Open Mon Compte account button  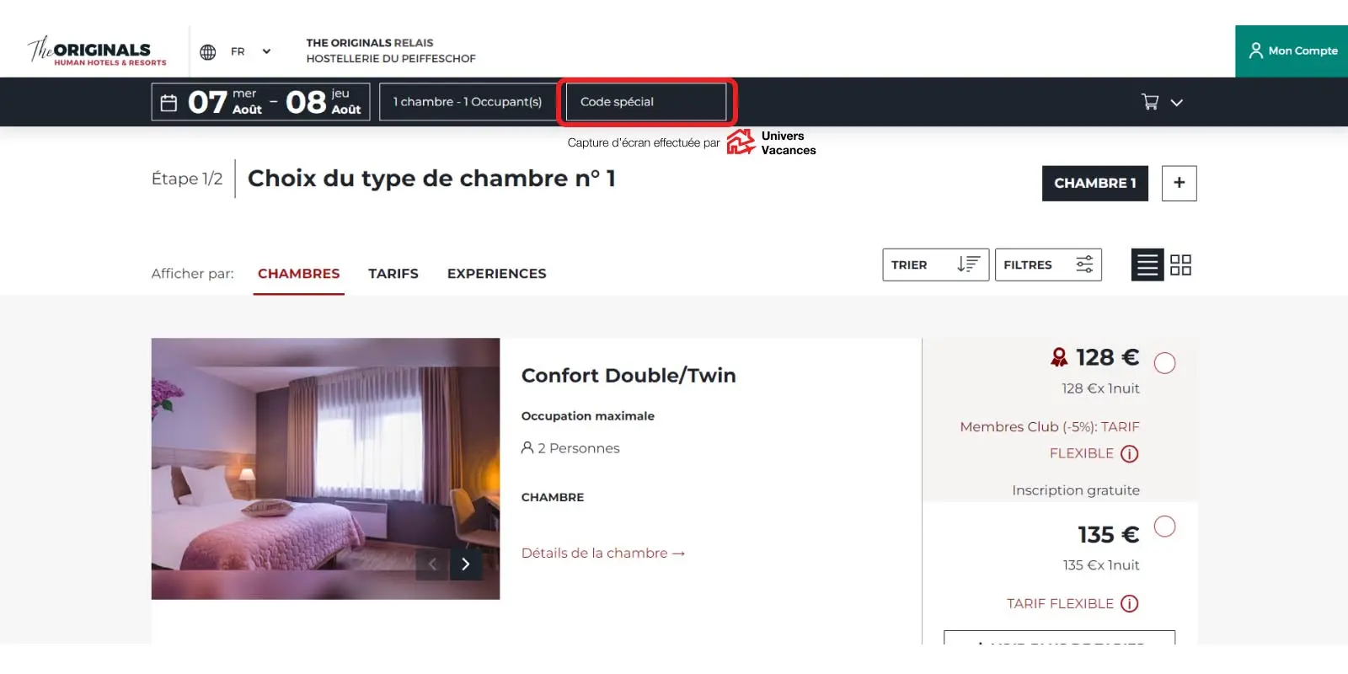pyautogui.click(x=1292, y=51)
